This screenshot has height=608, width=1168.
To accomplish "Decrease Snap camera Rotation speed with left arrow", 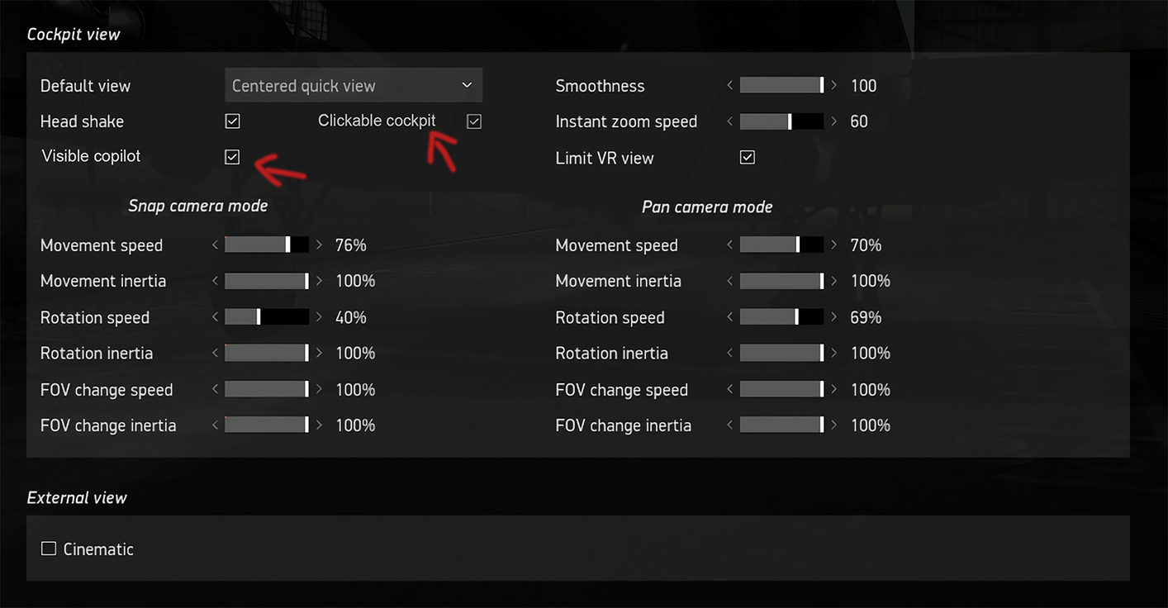I will tap(215, 317).
